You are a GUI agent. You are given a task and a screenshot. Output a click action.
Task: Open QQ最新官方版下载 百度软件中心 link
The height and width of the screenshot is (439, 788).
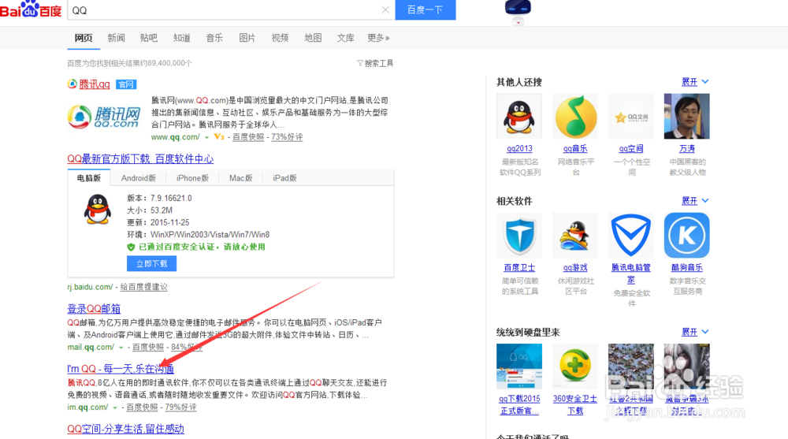(140, 159)
